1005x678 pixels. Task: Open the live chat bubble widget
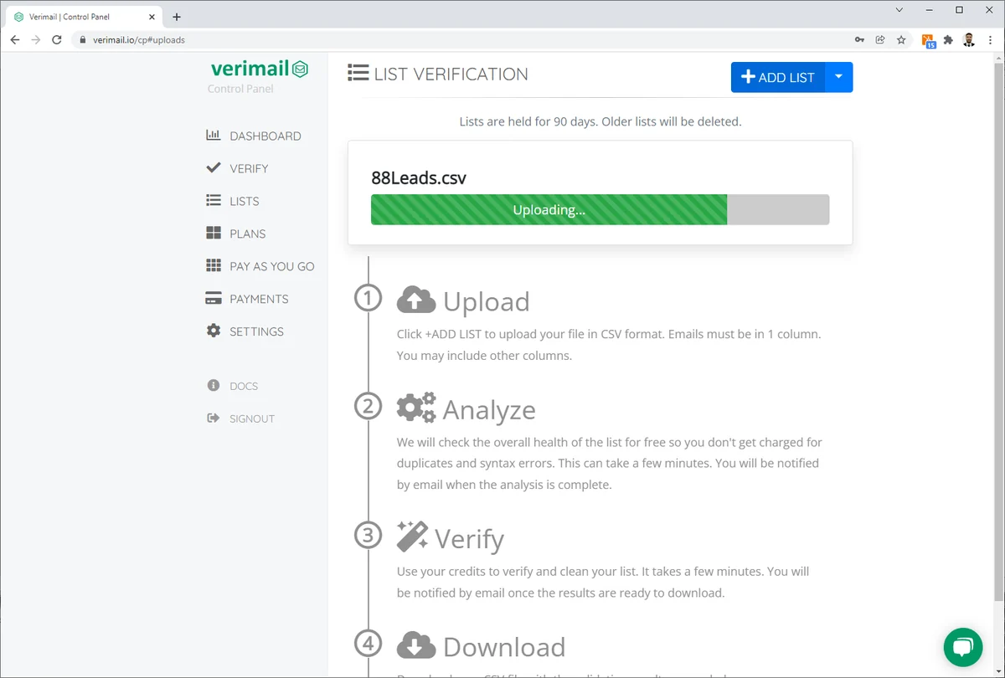[963, 646]
